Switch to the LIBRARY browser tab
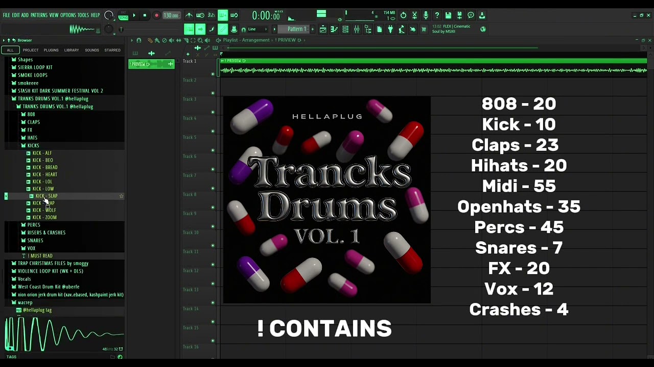654x367 pixels. point(72,50)
